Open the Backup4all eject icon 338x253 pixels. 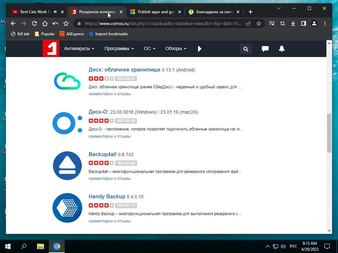point(67,166)
